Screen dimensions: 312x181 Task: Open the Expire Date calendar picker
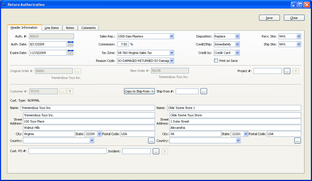pos(71,53)
